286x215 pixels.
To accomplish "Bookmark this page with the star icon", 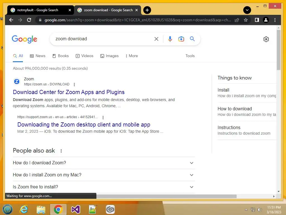I will tap(246, 20).
